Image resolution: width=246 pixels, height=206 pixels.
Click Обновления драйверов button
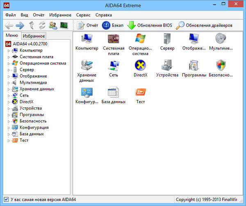(x=204, y=25)
